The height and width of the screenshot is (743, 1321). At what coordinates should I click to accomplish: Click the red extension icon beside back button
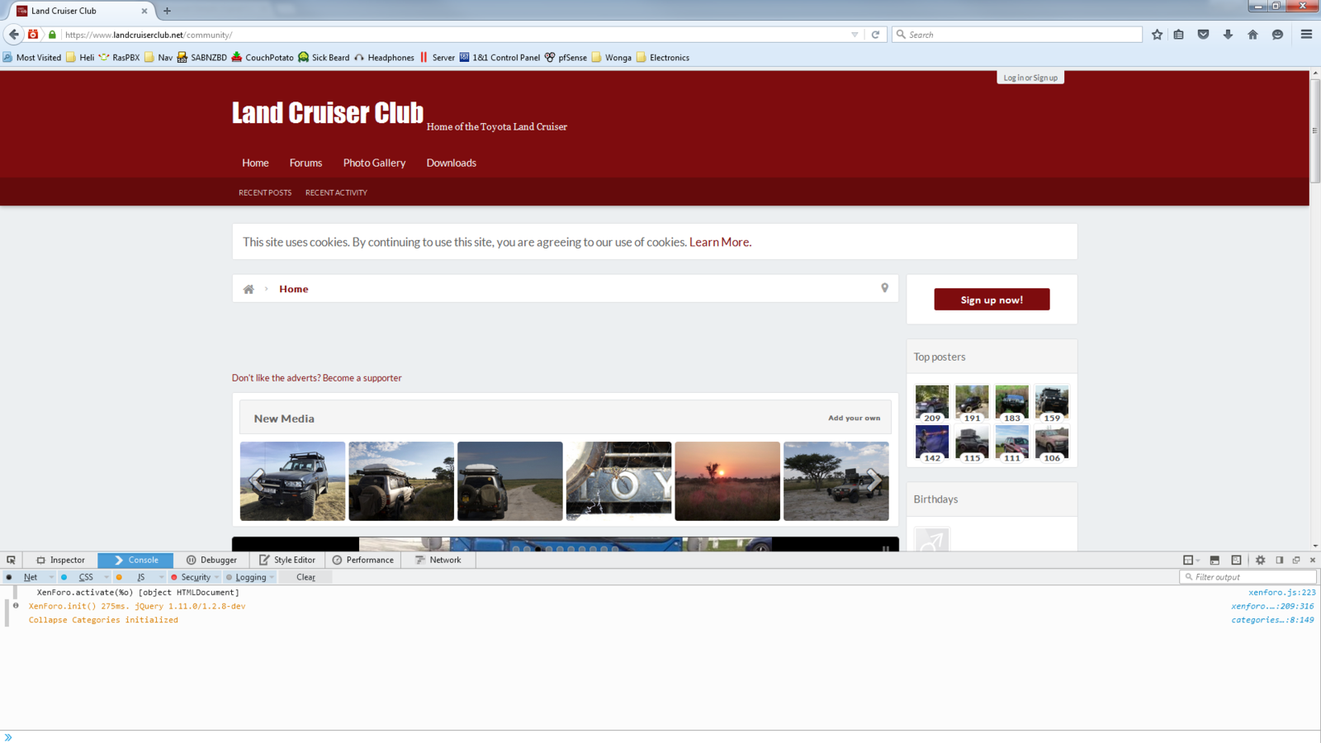(33, 35)
